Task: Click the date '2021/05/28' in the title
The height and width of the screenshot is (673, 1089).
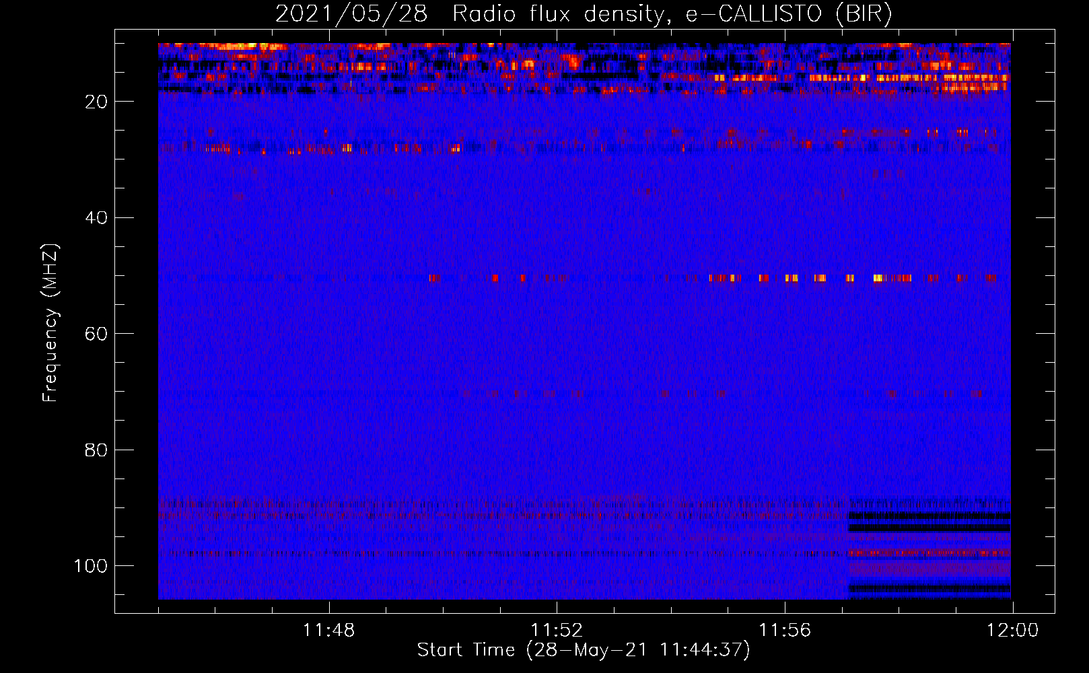Action: tap(351, 14)
